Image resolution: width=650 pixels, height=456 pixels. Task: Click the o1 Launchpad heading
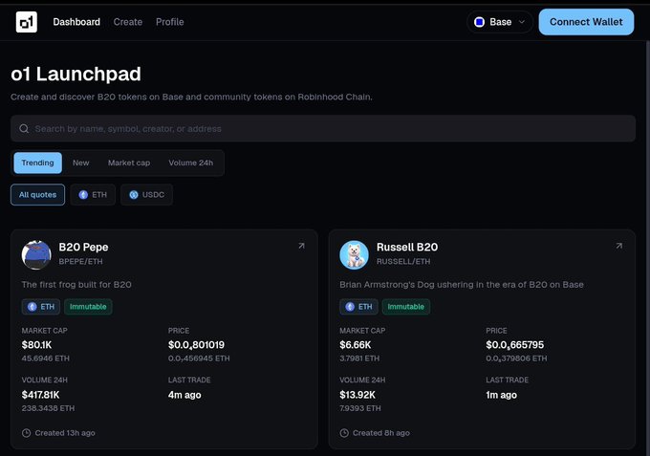point(76,75)
